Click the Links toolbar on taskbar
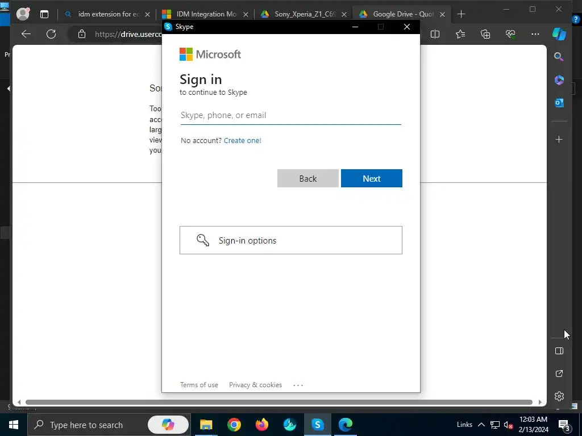This screenshot has width=582, height=436. click(x=464, y=425)
